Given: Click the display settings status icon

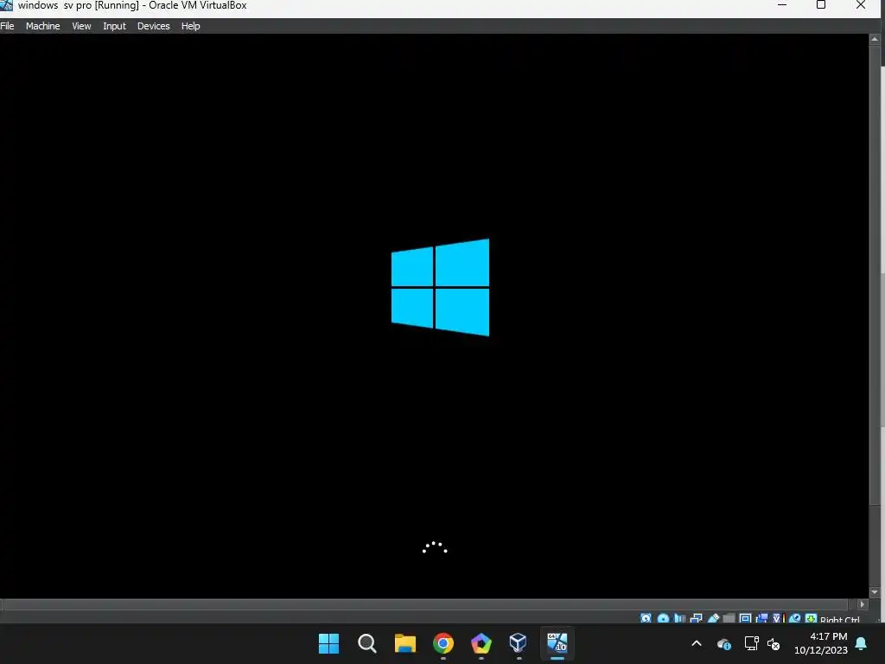Looking at the screenshot, I should coord(745,618).
